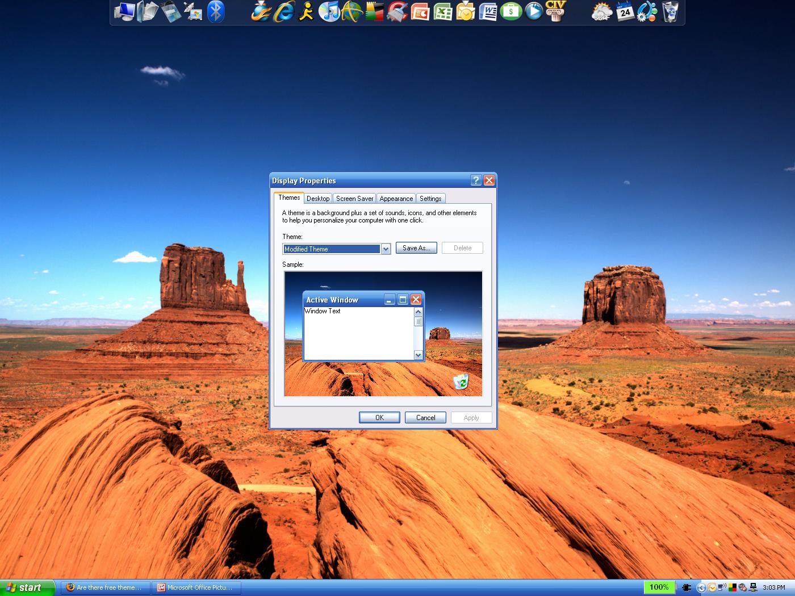Launch Word from the dock
Image resolution: width=795 pixels, height=596 pixels.
pos(488,11)
